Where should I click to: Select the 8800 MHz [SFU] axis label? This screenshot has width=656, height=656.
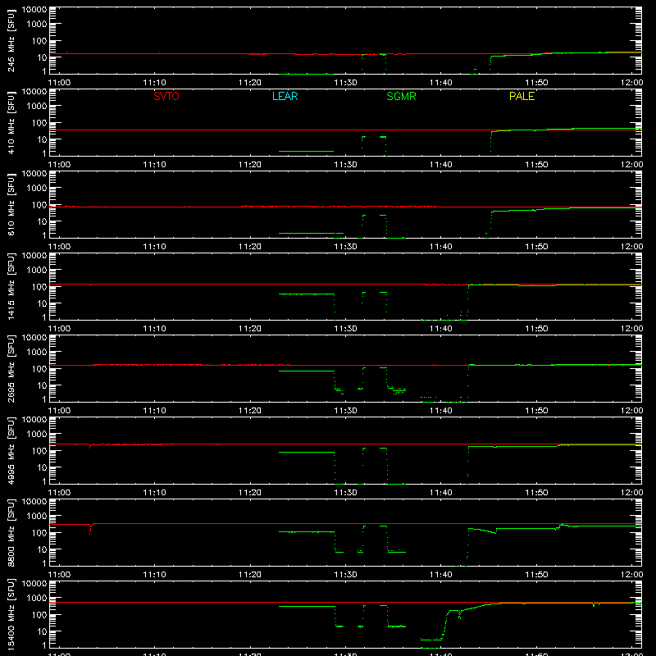pos(11,533)
